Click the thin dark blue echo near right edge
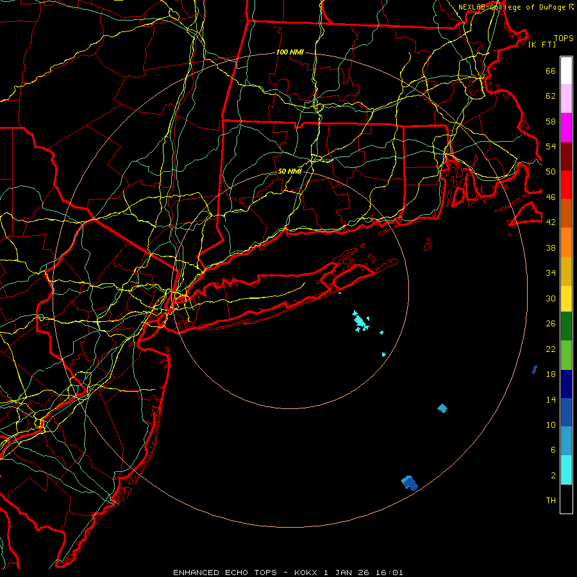This screenshot has height=577, width=577. [x=535, y=370]
